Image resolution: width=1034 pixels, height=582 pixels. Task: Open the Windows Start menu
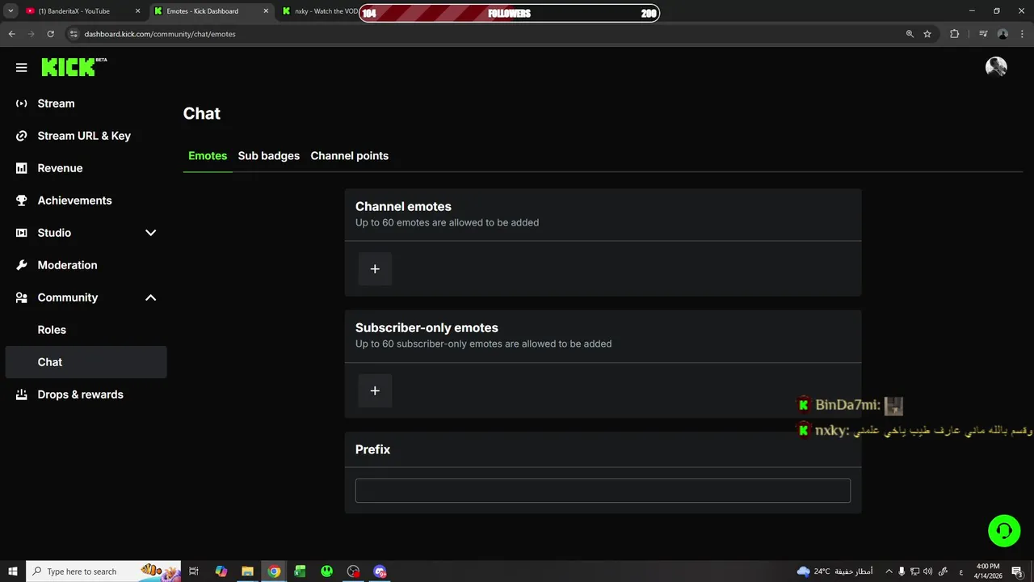click(x=13, y=571)
